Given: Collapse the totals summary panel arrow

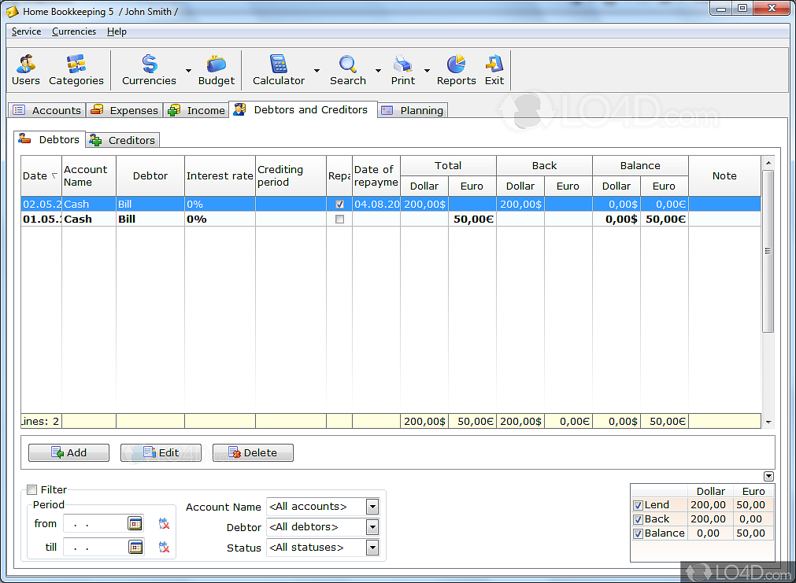Looking at the screenshot, I should point(768,476).
